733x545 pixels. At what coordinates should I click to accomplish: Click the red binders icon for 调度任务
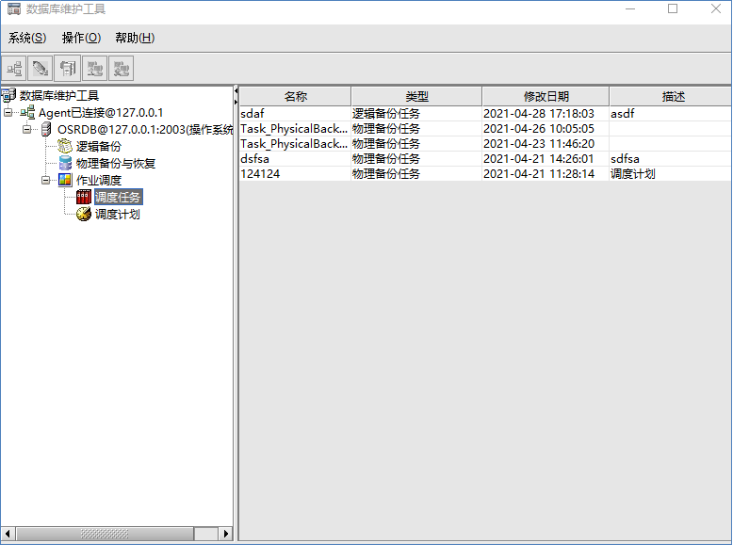[84, 197]
